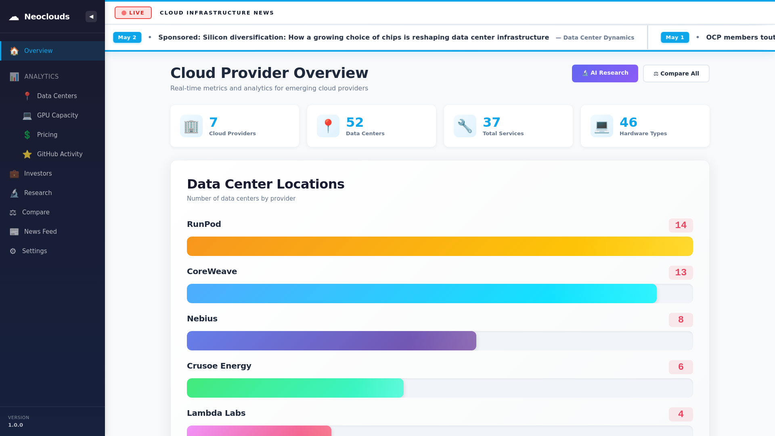Click the wrench icon on Total Services card
The width and height of the screenshot is (775, 436).
pos(465,126)
